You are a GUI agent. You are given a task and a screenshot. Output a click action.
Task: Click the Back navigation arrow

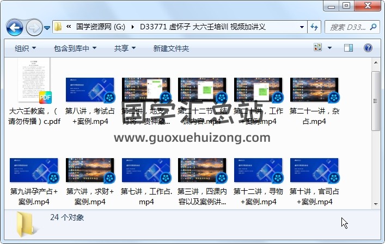[x=15, y=28]
